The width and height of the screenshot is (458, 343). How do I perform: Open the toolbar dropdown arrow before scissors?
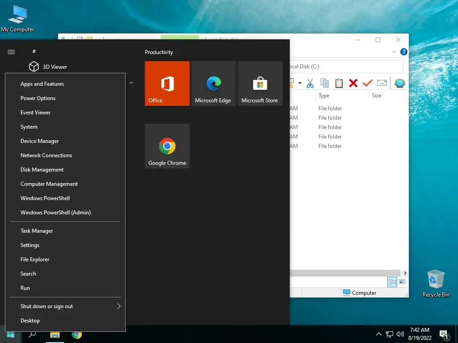click(x=300, y=84)
